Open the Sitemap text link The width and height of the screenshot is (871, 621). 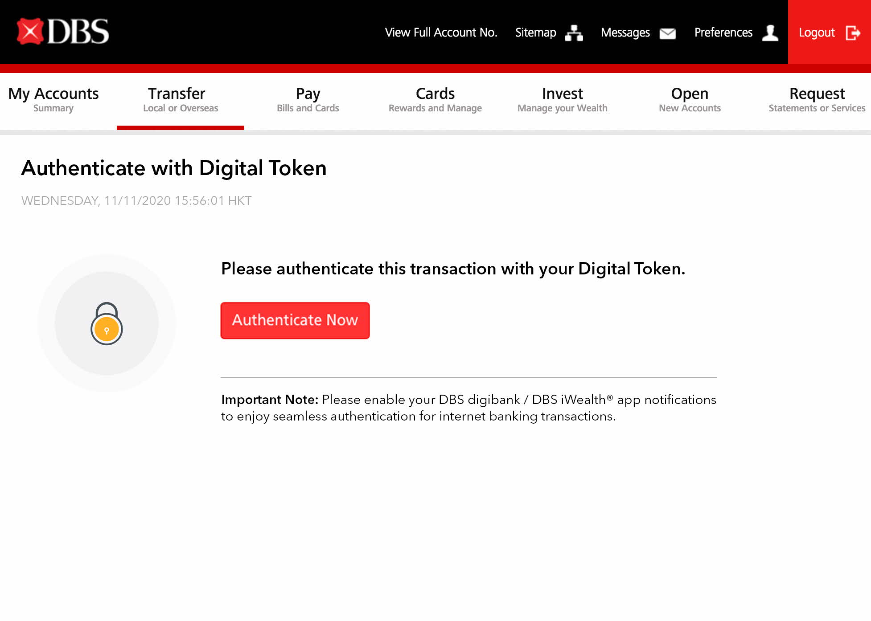[x=535, y=33]
